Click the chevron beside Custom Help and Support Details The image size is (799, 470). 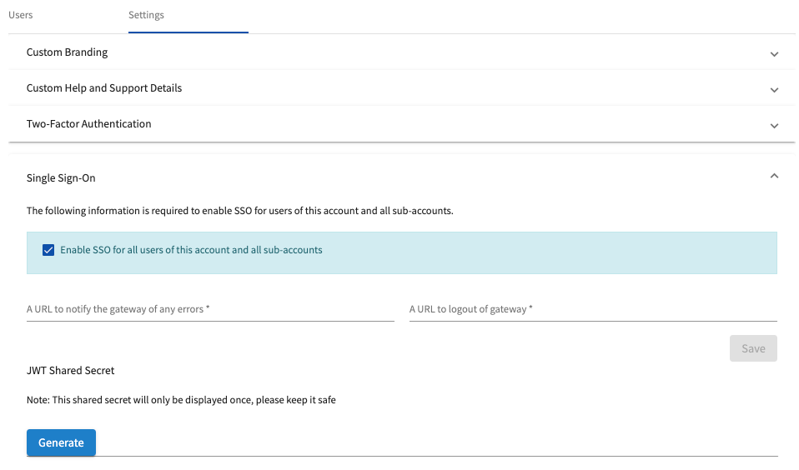coord(774,90)
